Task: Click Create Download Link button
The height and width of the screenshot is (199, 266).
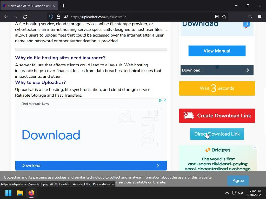Action: coord(217,116)
